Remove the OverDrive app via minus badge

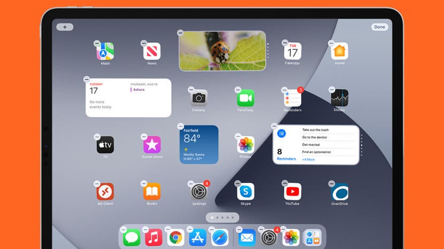click(x=332, y=184)
